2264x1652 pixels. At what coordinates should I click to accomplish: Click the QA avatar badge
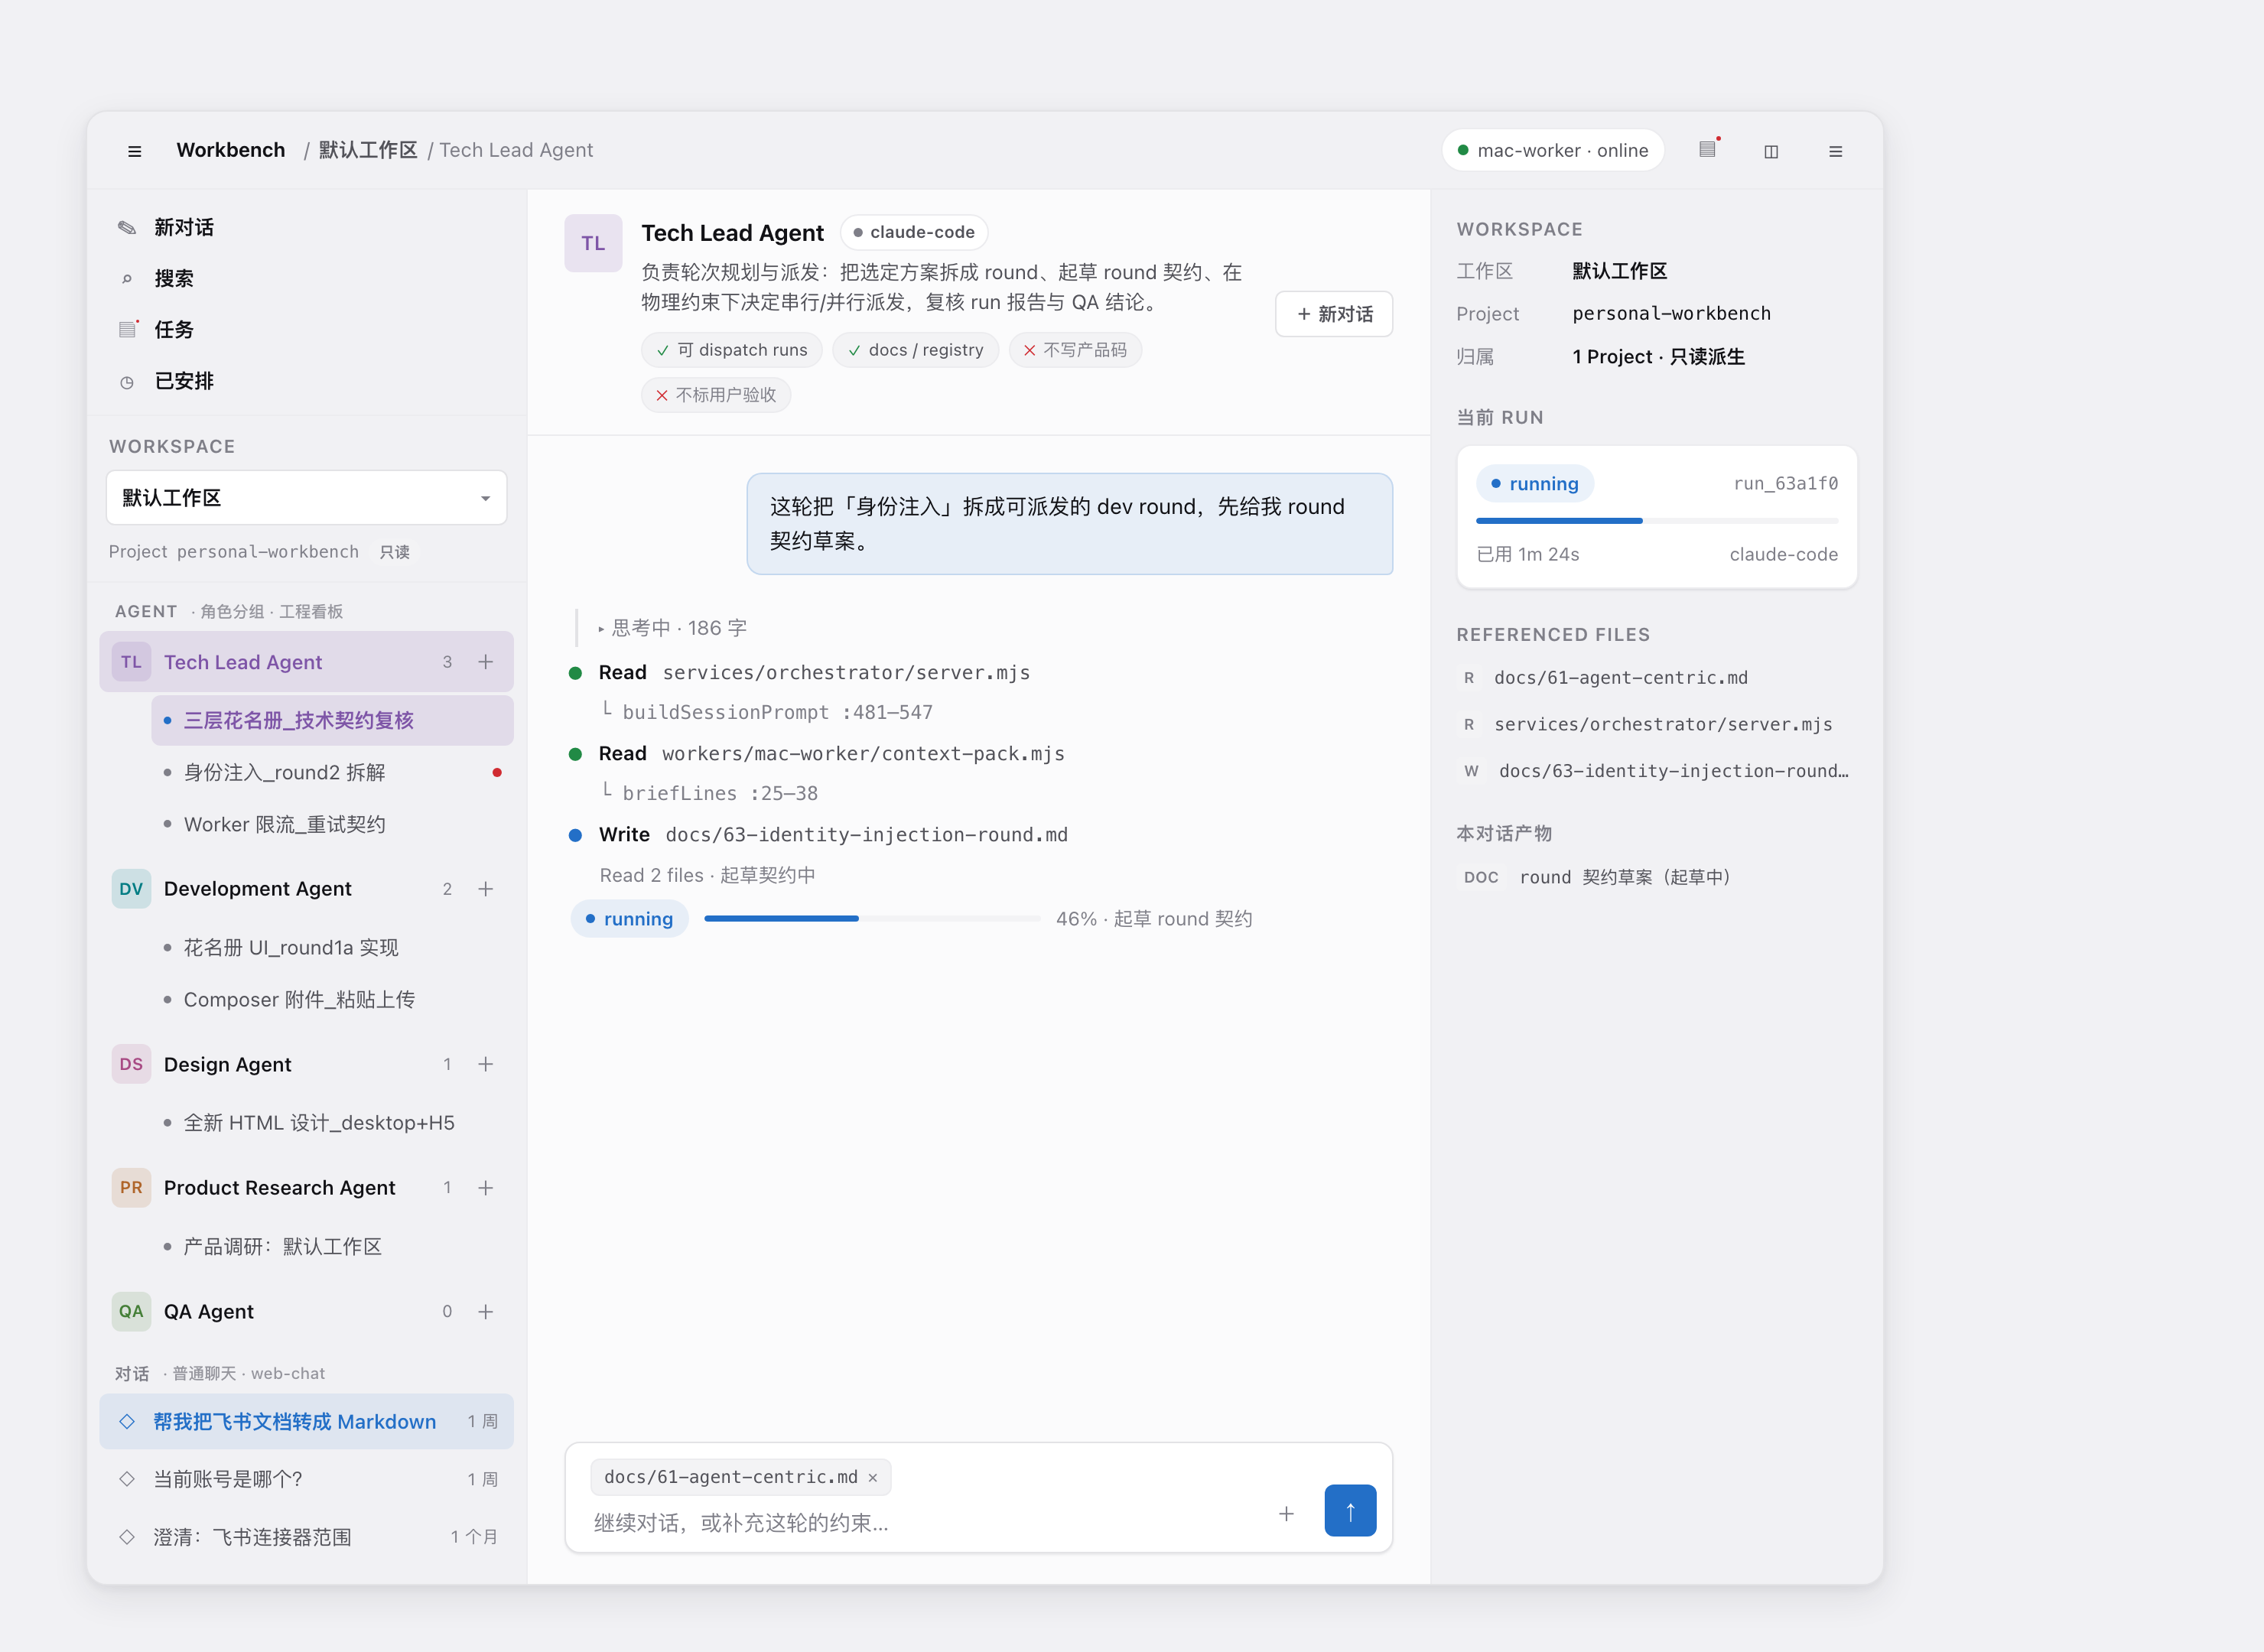[131, 1312]
